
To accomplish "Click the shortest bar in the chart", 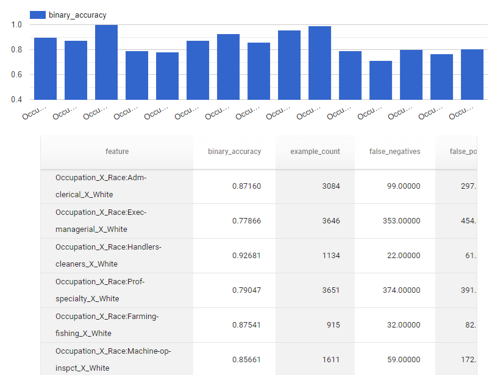I will pyautogui.click(x=381, y=80).
